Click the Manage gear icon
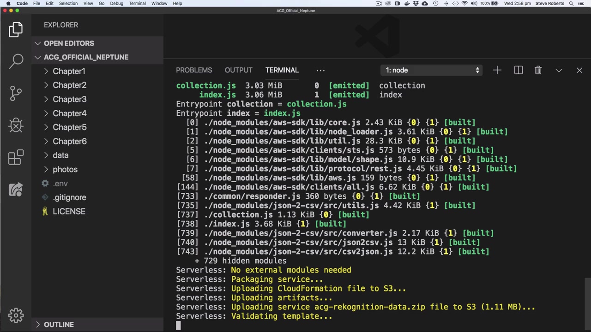The height and width of the screenshot is (332, 591). tap(16, 315)
